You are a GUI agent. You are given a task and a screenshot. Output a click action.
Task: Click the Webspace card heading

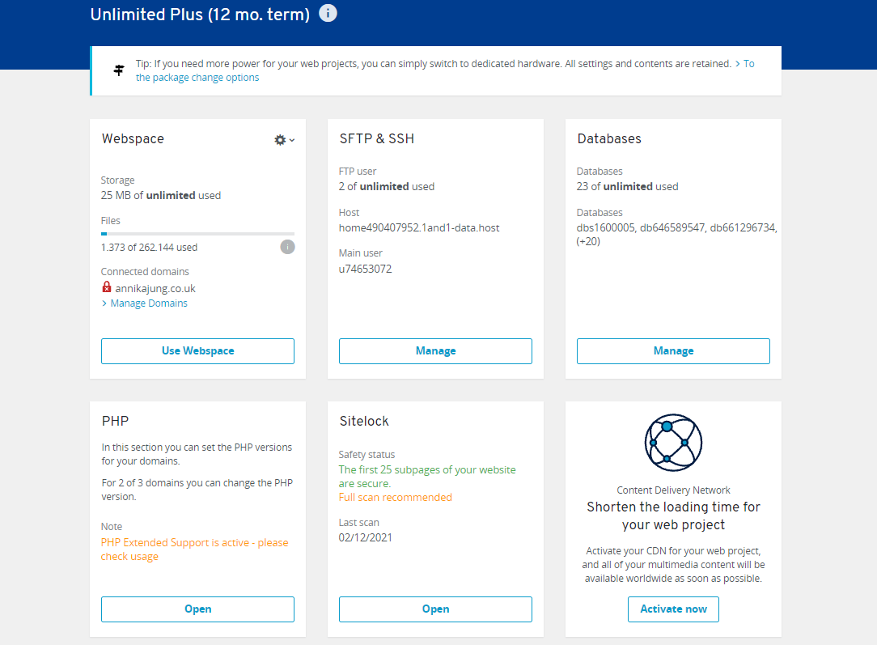click(133, 138)
